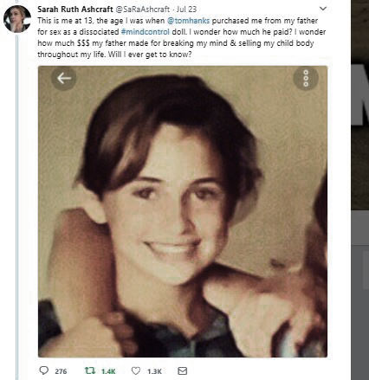
Task: Open the tweet options chevron dropdown
Action: tap(323, 9)
